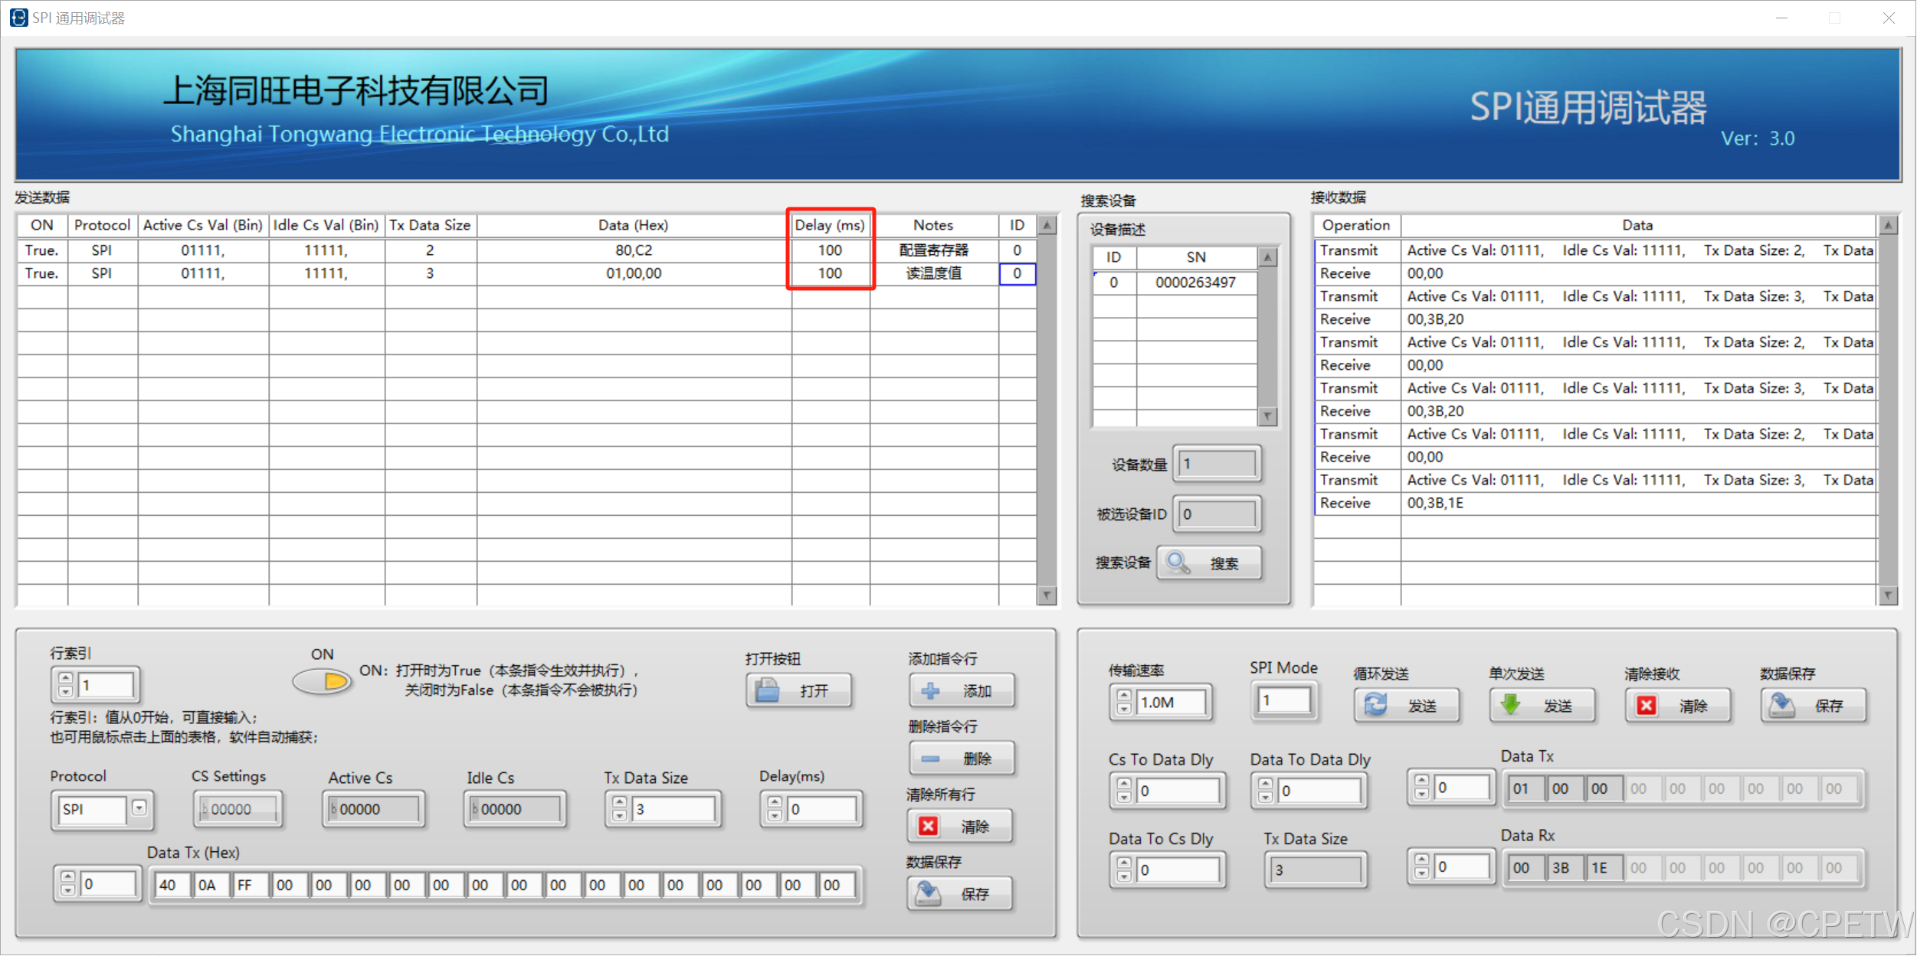Click the green arrow 单次发送 icon
This screenshot has height=956, width=1917.
[1510, 705]
